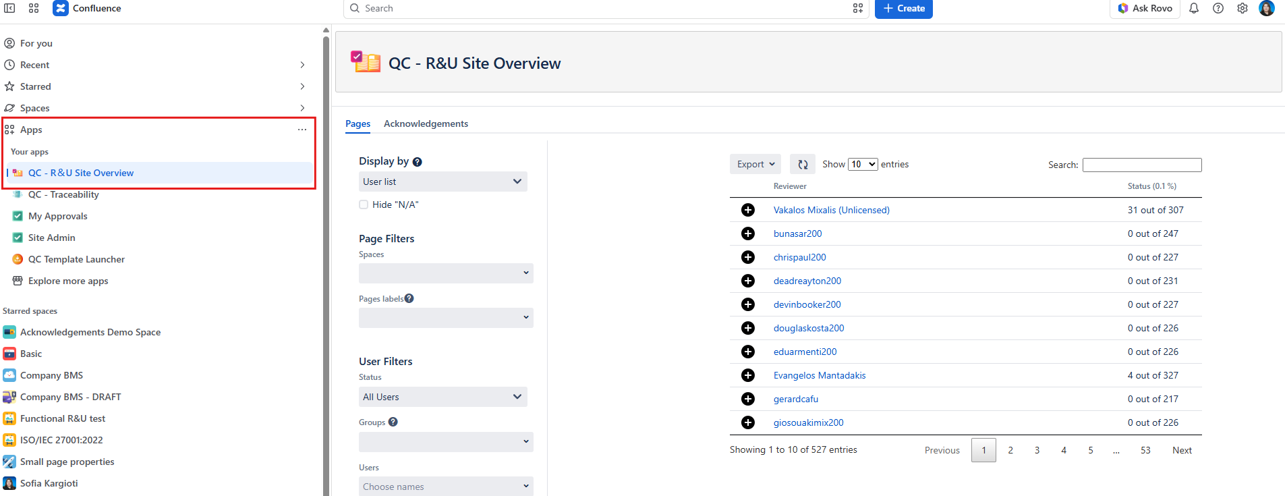Image resolution: width=1285 pixels, height=496 pixels.
Task: Expand details for Vakalos Mixalis row
Action: point(748,210)
